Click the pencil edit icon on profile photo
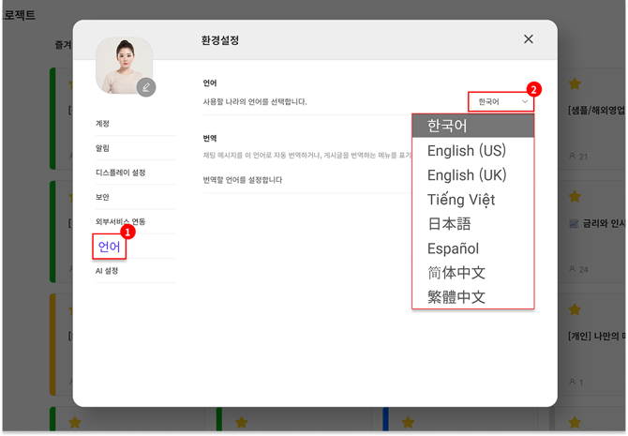The image size is (628, 436). tap(145, 87)
